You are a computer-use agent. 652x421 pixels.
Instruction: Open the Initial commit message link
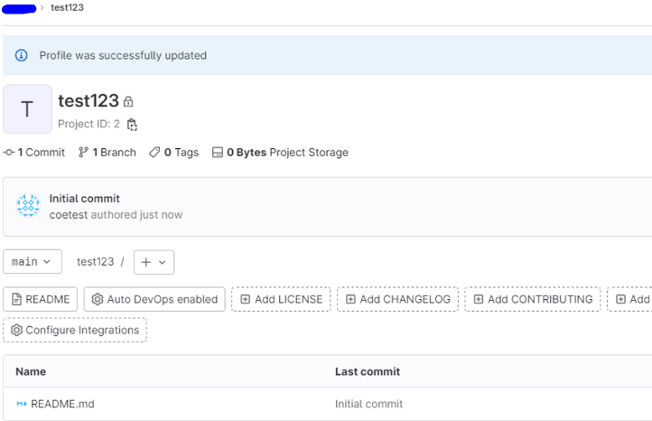point(84,199)
